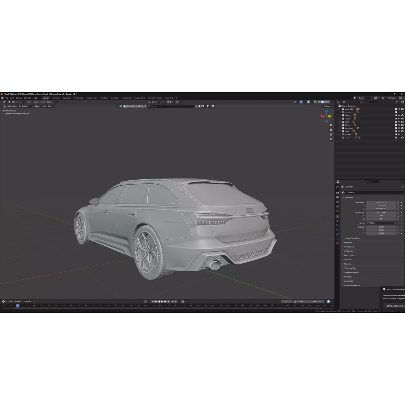
Task: Open the Render menu
Action: pyautogui.click(x=19, y=98)
